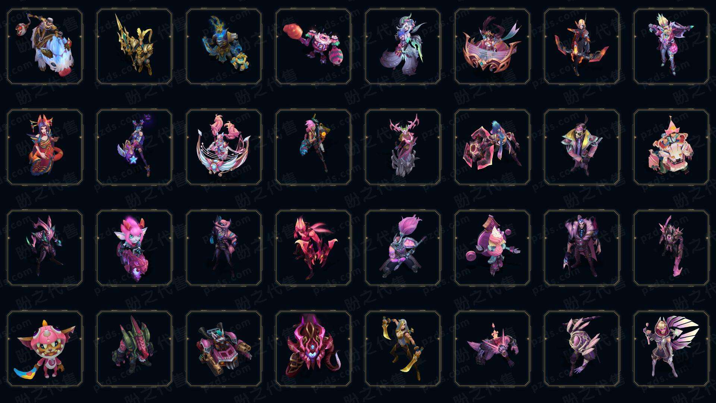
Task: Open the crimson winged demon skin
Action: point(313,248)
